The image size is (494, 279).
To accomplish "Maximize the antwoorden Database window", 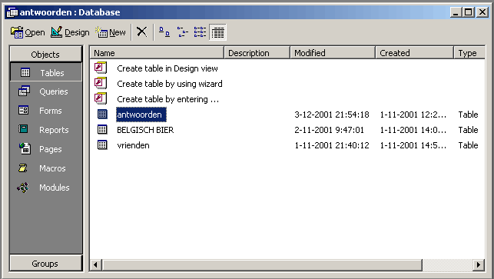I will 469,12.
